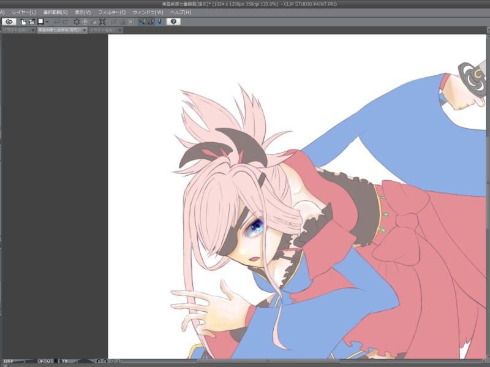490x367 pixels.
Task: Fit canvas to screen icon
Action: [x=56, y=361]
